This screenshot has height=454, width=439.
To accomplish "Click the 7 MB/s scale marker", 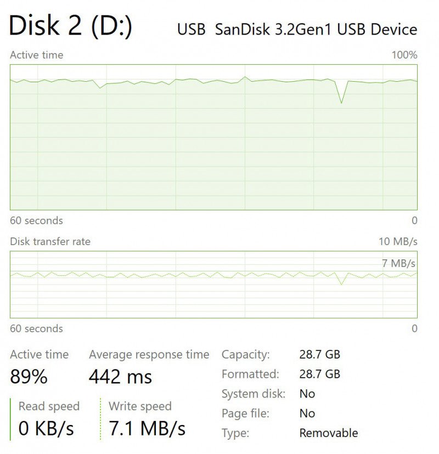I will tap(398, 264).
